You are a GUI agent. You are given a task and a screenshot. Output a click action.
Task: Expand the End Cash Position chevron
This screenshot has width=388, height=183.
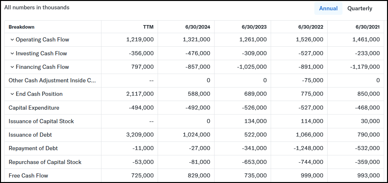click(12, 94)
